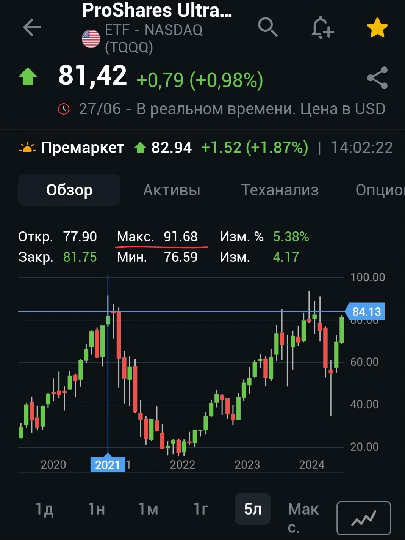Tap the current price 81,42

[92, 76]
